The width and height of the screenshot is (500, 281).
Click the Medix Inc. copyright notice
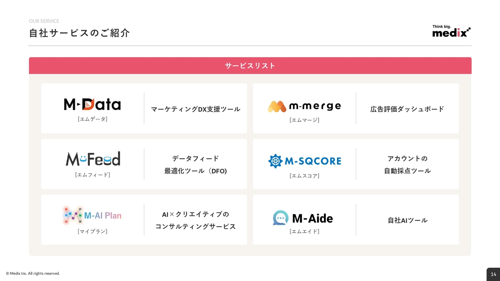click(33, 274)
